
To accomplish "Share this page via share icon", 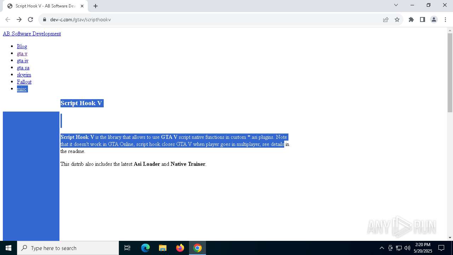I will (x=386, y=19).
